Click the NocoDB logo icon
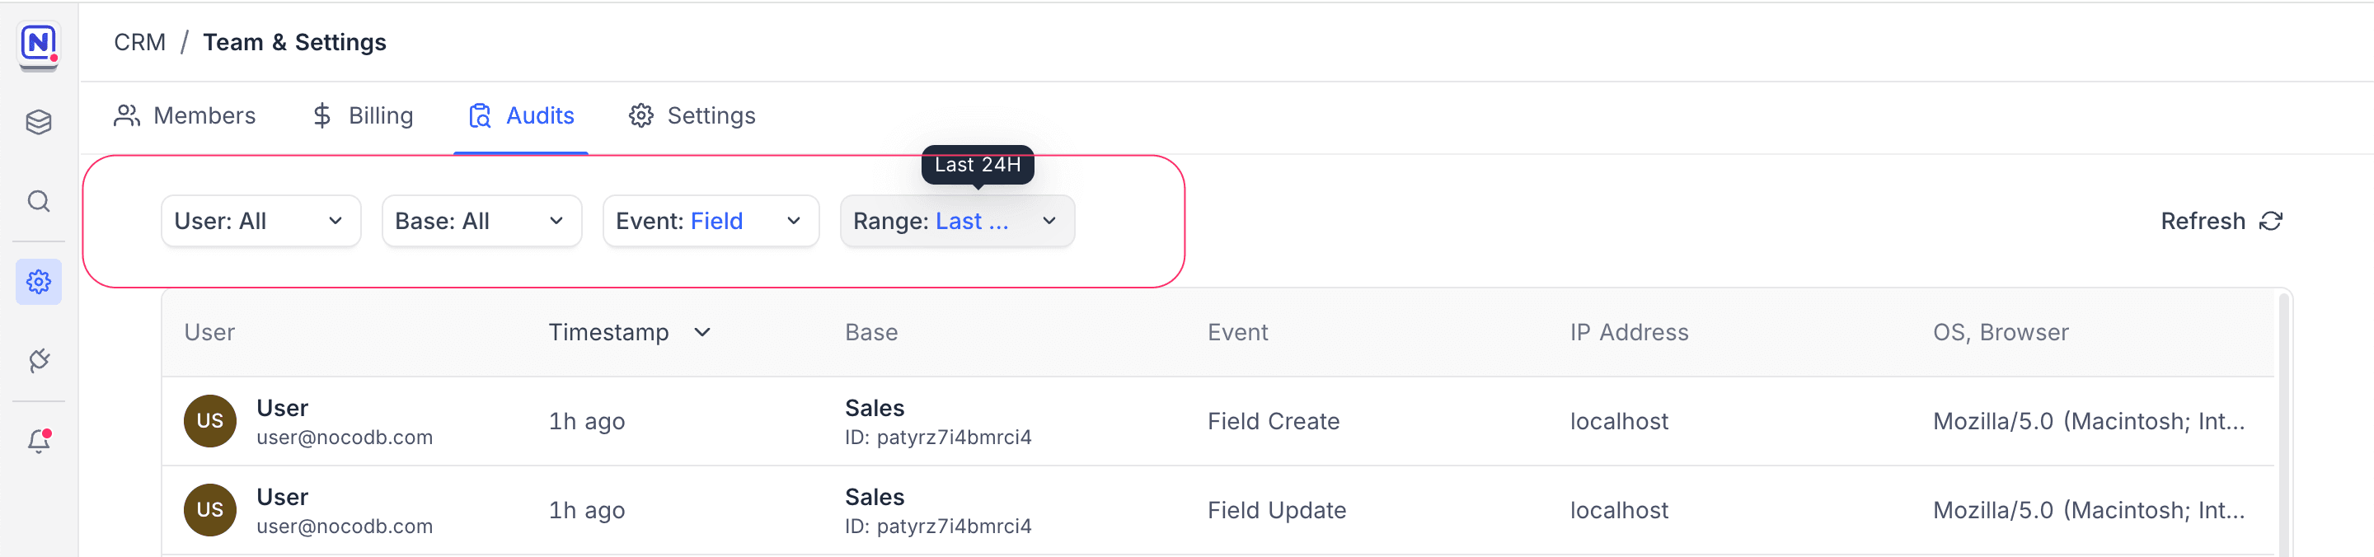2374x557 pixels. point(39,44)
